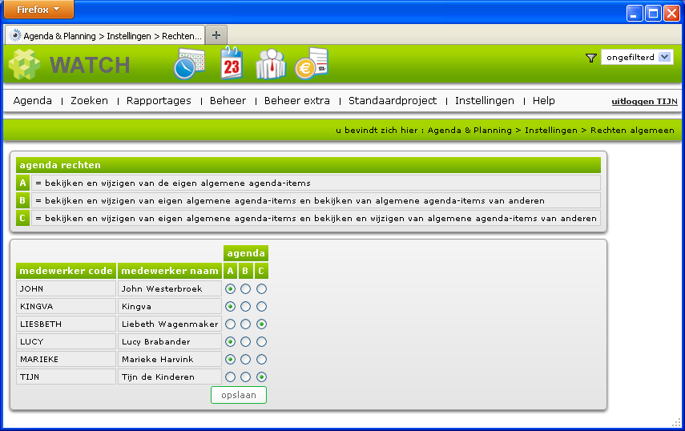
Task: Click the LUCY employee code cell
Action: pyautogui.click(x=66, y=341)
